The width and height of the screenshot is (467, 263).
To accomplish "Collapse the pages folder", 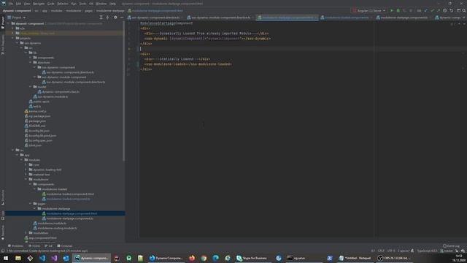I will coord(31,204).
